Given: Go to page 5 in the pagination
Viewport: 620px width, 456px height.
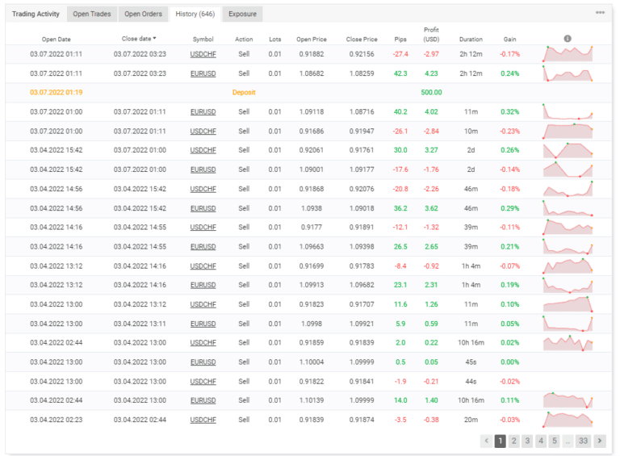Looking at the screenshot, I should tap(554, 441).
